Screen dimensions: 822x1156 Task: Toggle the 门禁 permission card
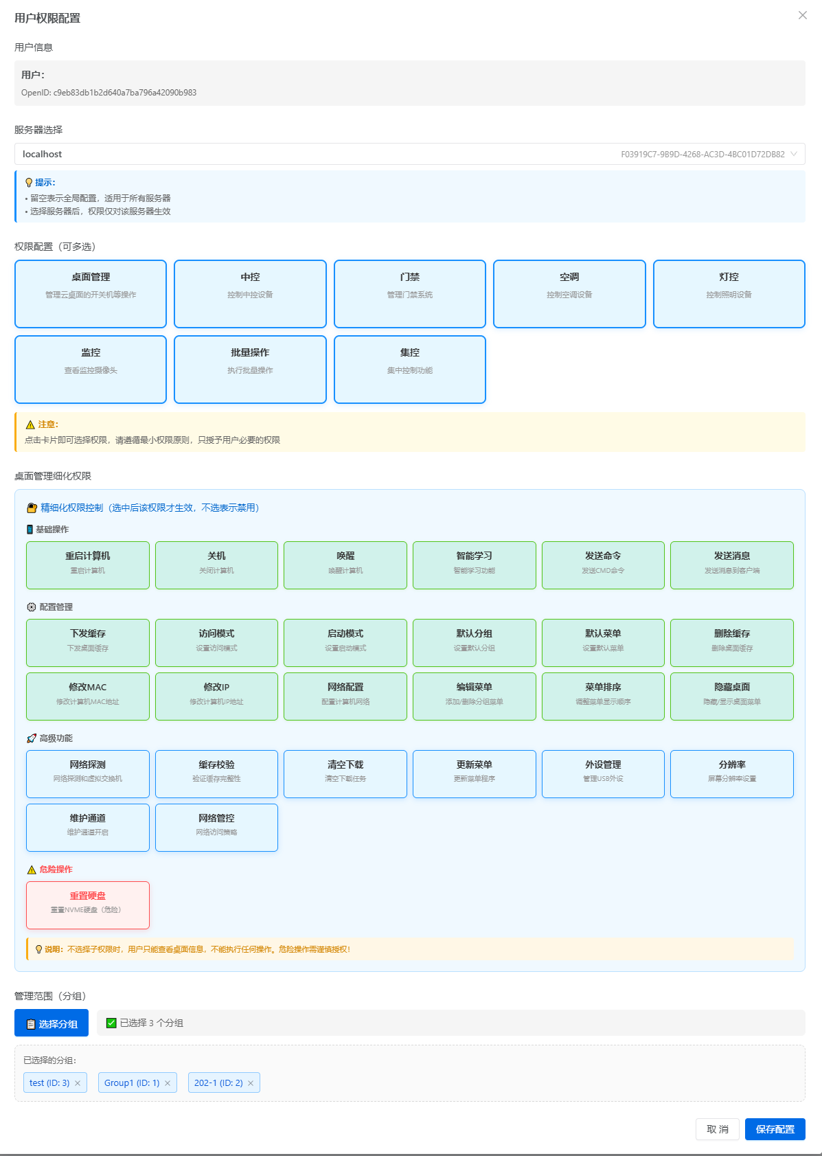point(410,294)
